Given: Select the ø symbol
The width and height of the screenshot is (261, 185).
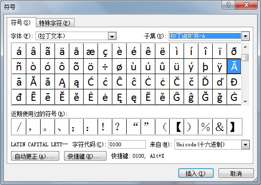Looking at the screenshot, I should (x=120, y=66).
